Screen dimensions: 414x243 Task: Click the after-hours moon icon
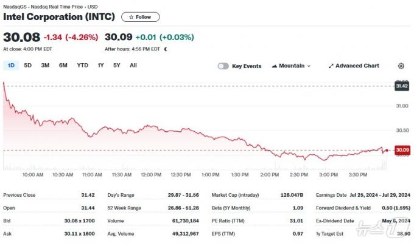[166, 49]
